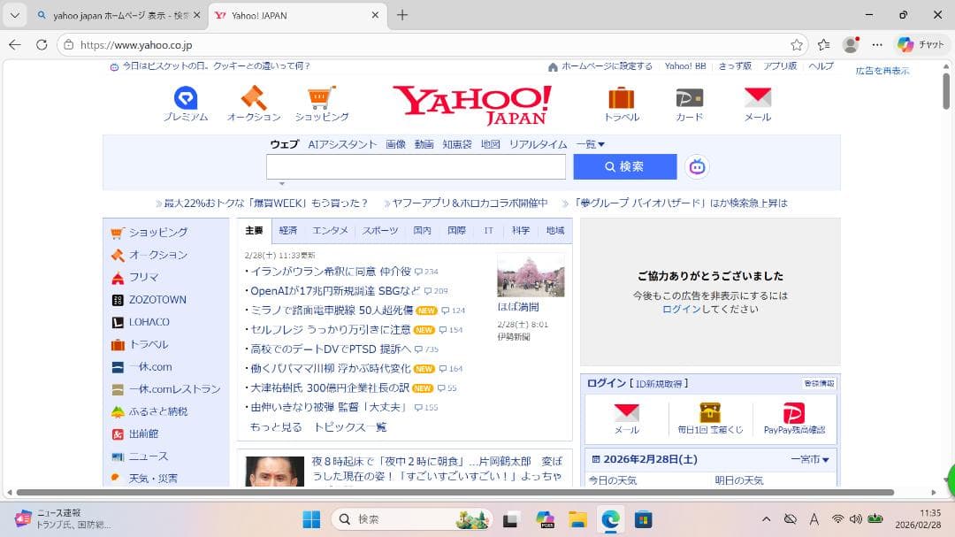Open 出前館 in left sidebar
This screenshot has height=537, width=955.
coord(143,434)
